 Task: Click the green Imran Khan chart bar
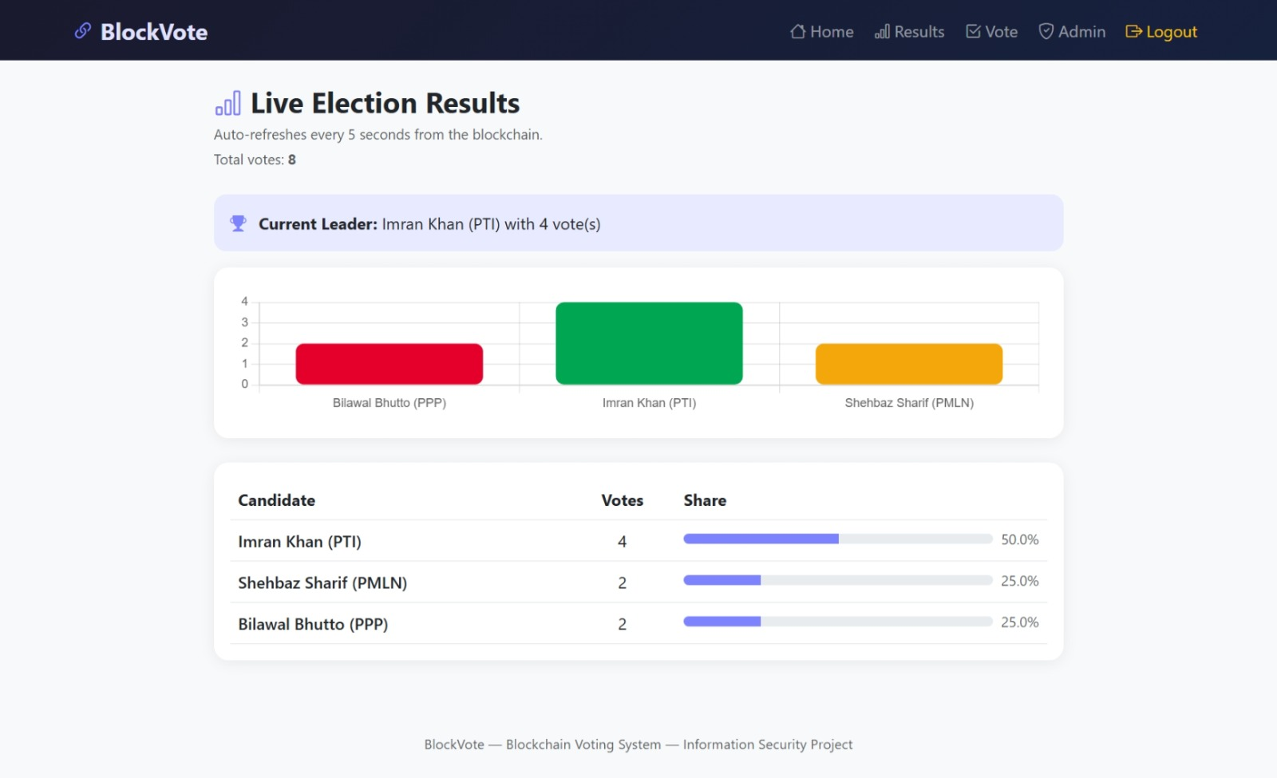(x=649, y=343)
